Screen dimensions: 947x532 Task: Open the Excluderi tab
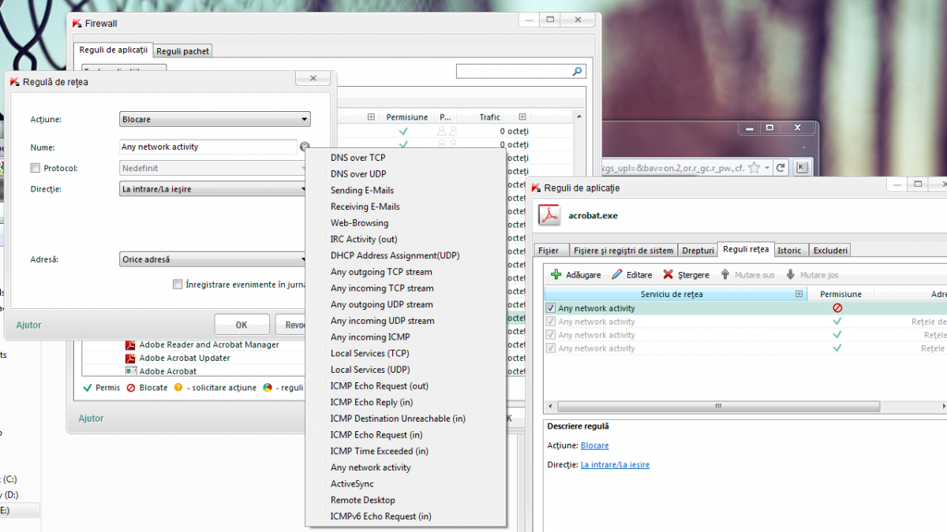830,250
